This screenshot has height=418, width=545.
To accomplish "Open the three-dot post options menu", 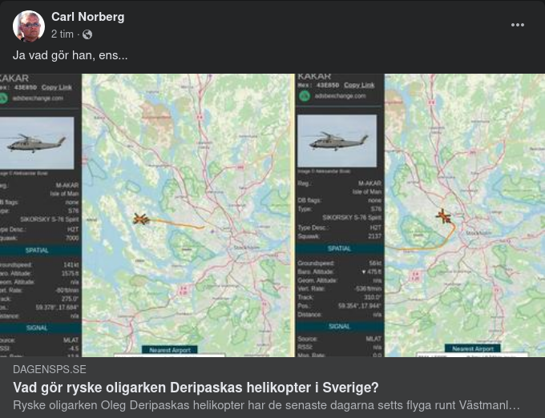I will tap(518, 25).
